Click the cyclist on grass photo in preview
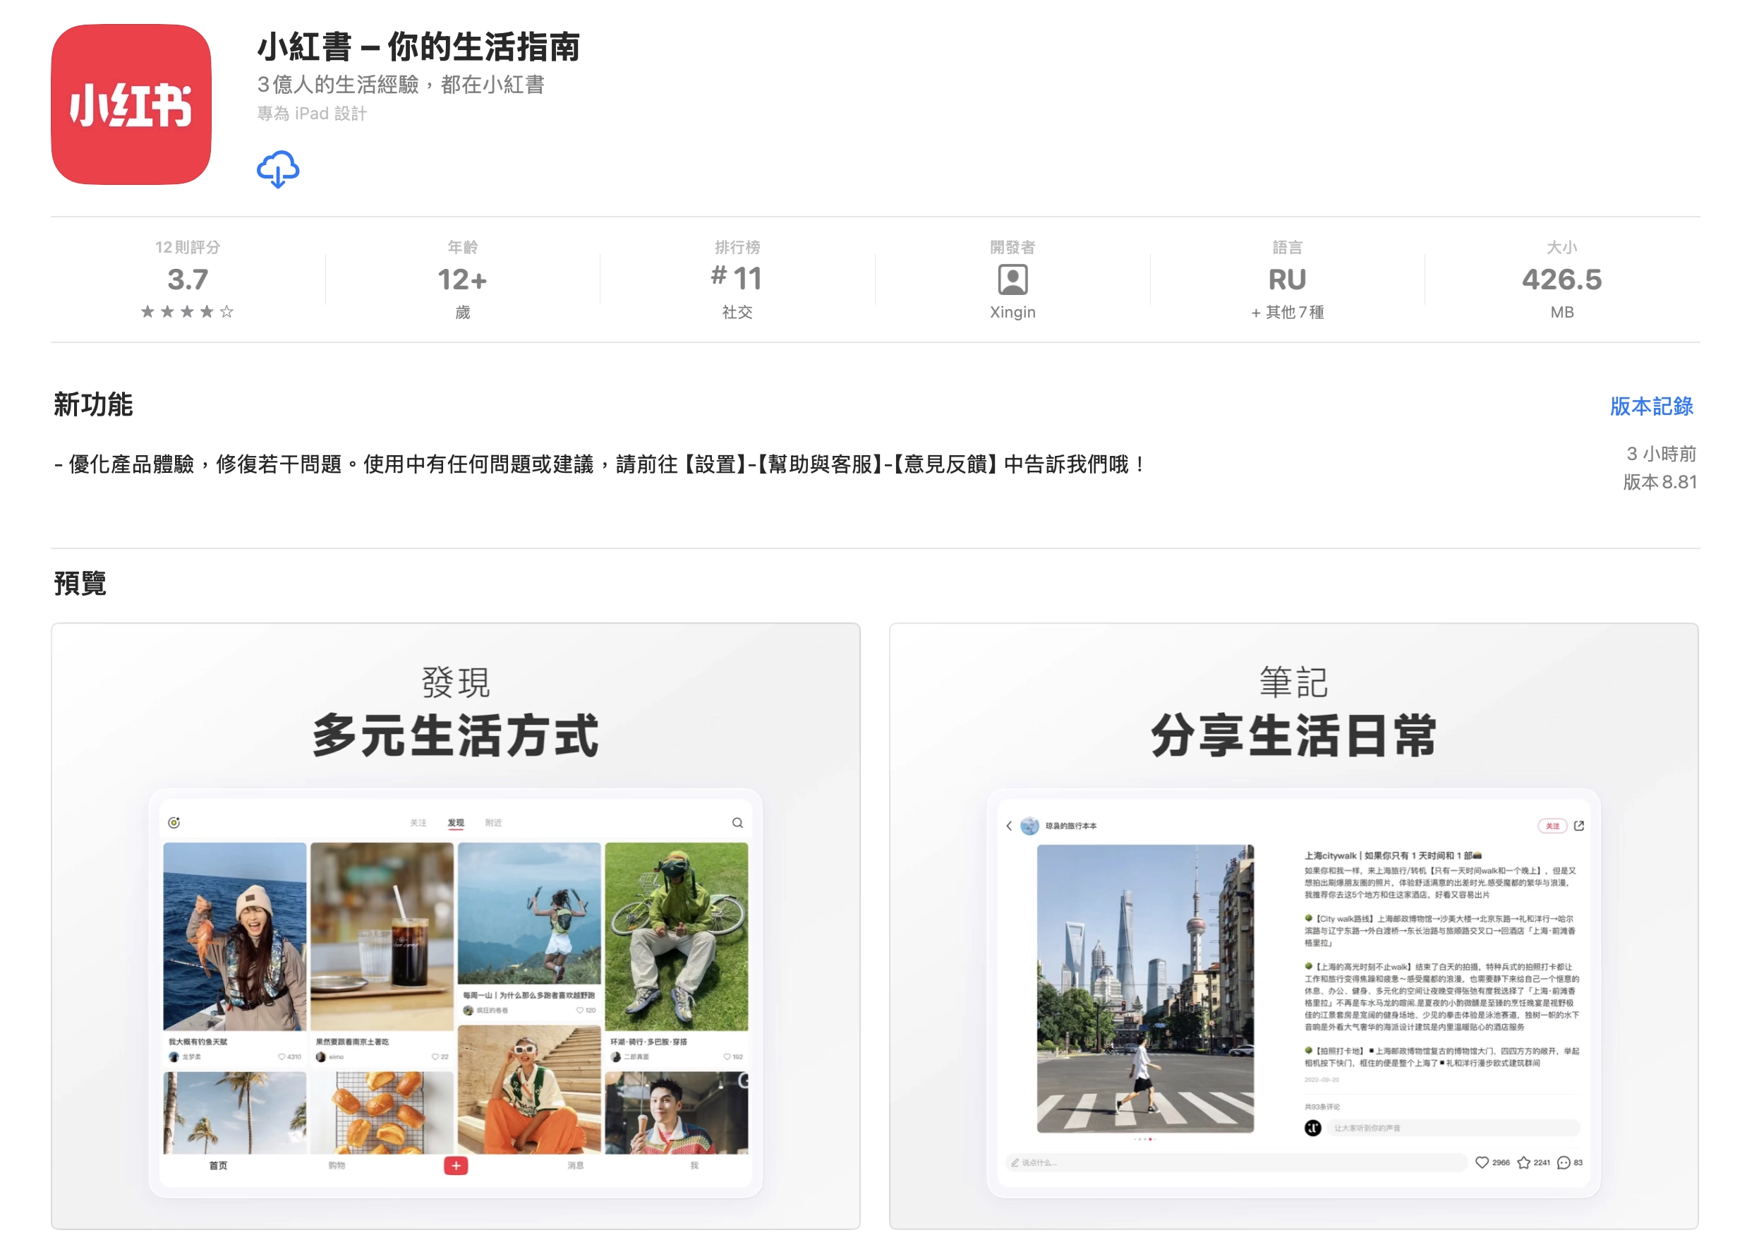This screenshot has width=1747, height=1235. [x=677, y=936]
